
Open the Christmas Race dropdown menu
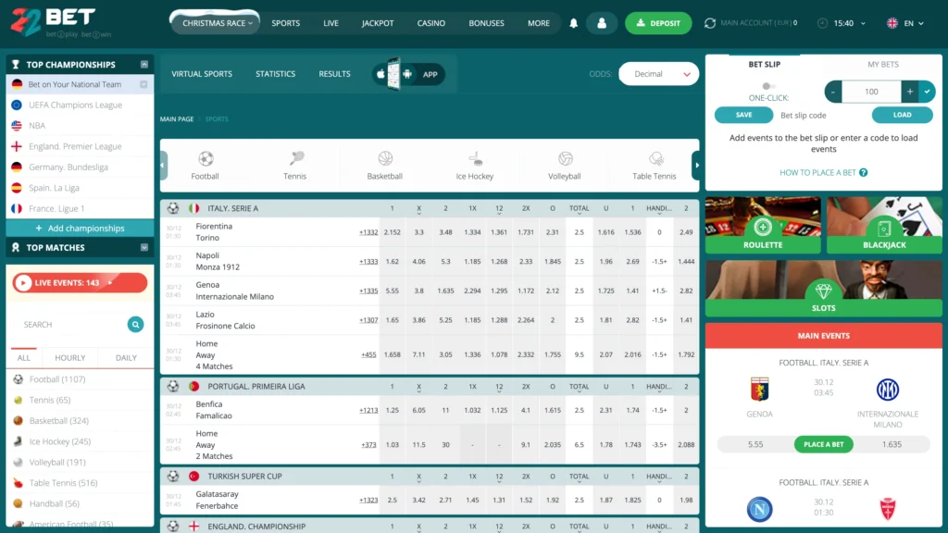click(x=216, y=23)
